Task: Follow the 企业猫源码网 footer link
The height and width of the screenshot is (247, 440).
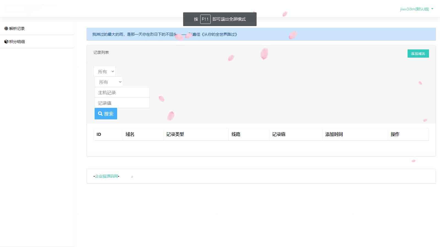Action: click(x=106, y=176)
